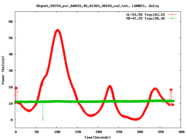The width and height of the screenshot is (187, 140).
Task: Click the x-axis tick label 50
Action: (37, 132)
